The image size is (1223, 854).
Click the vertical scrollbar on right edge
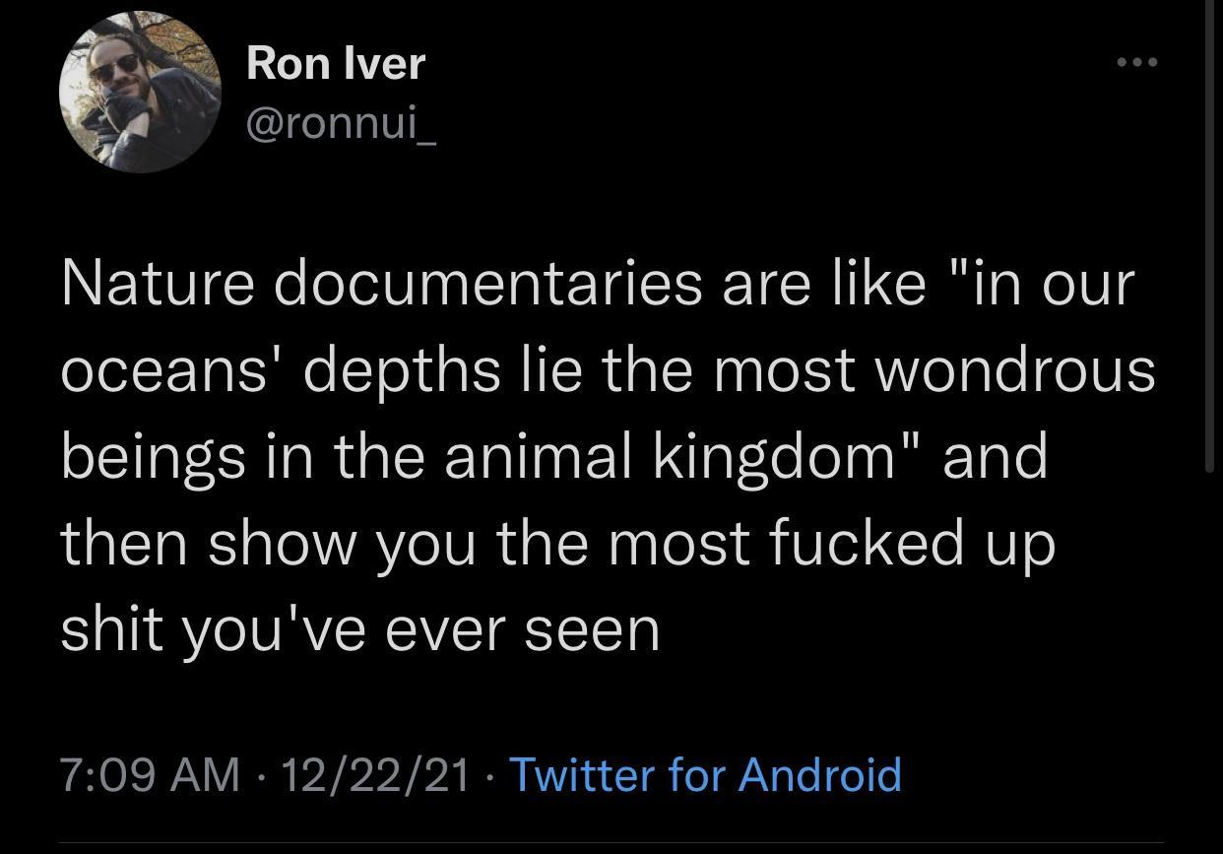[1210, 236]
